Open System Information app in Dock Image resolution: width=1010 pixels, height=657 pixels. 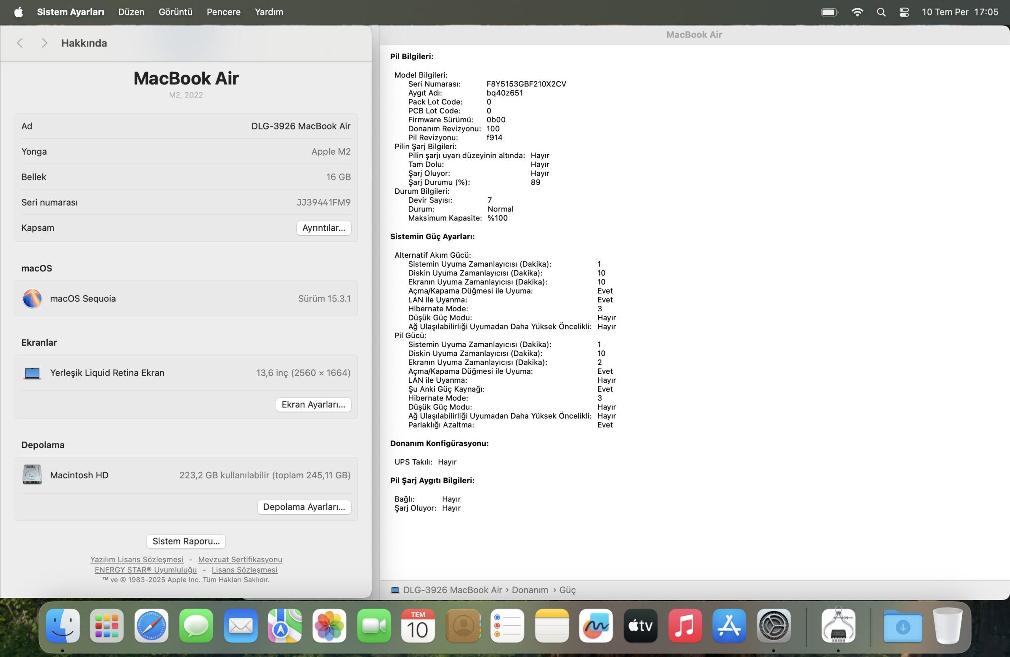tap(838, 625)
